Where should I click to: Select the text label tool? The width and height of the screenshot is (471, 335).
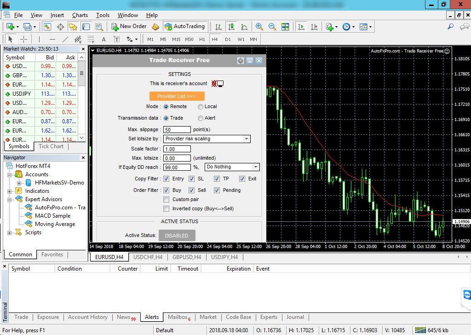[103, 39]
